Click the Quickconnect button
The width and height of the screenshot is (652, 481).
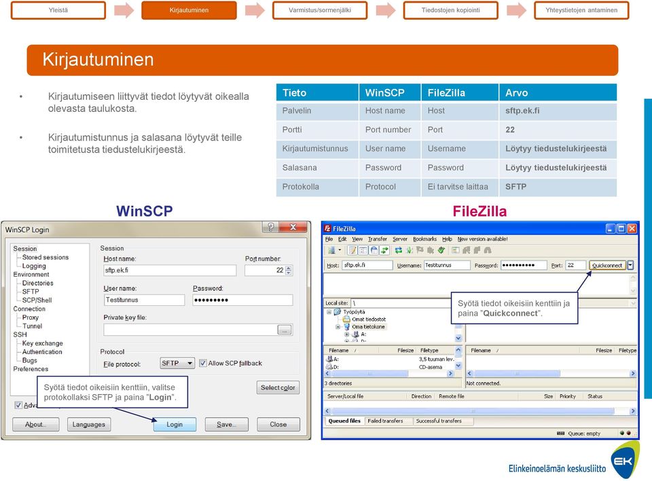point(607,265)
